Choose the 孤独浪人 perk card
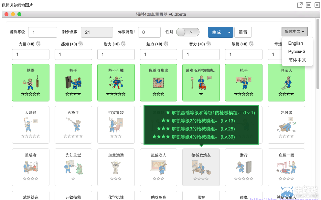The height and width of the screenshot is (200, 321). (x=158, y=167)
